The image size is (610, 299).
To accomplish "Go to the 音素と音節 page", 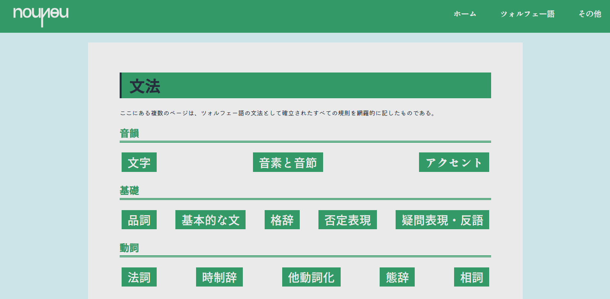I will tap(288, 163).
